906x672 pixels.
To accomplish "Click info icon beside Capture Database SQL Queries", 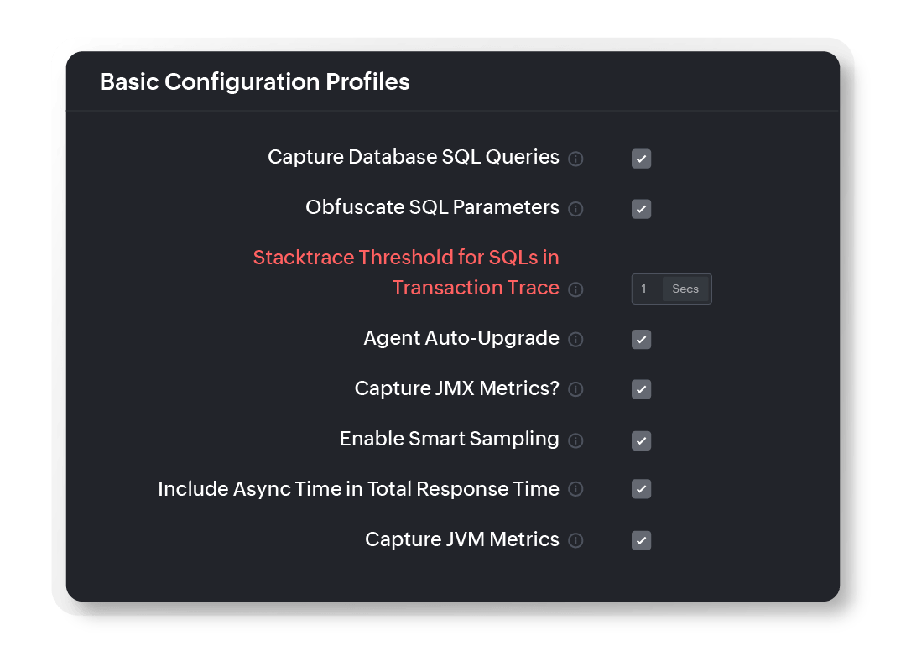I will (575, 159).
